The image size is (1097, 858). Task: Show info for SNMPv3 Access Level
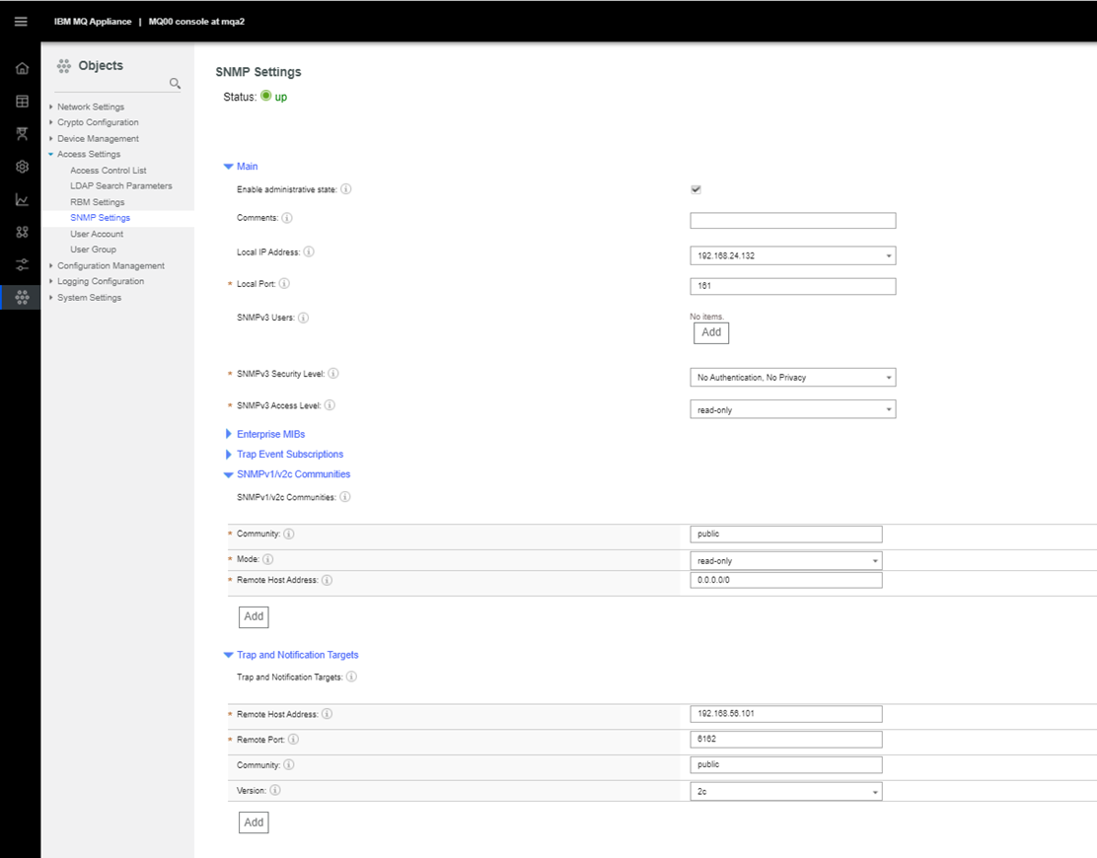[329, 405]
